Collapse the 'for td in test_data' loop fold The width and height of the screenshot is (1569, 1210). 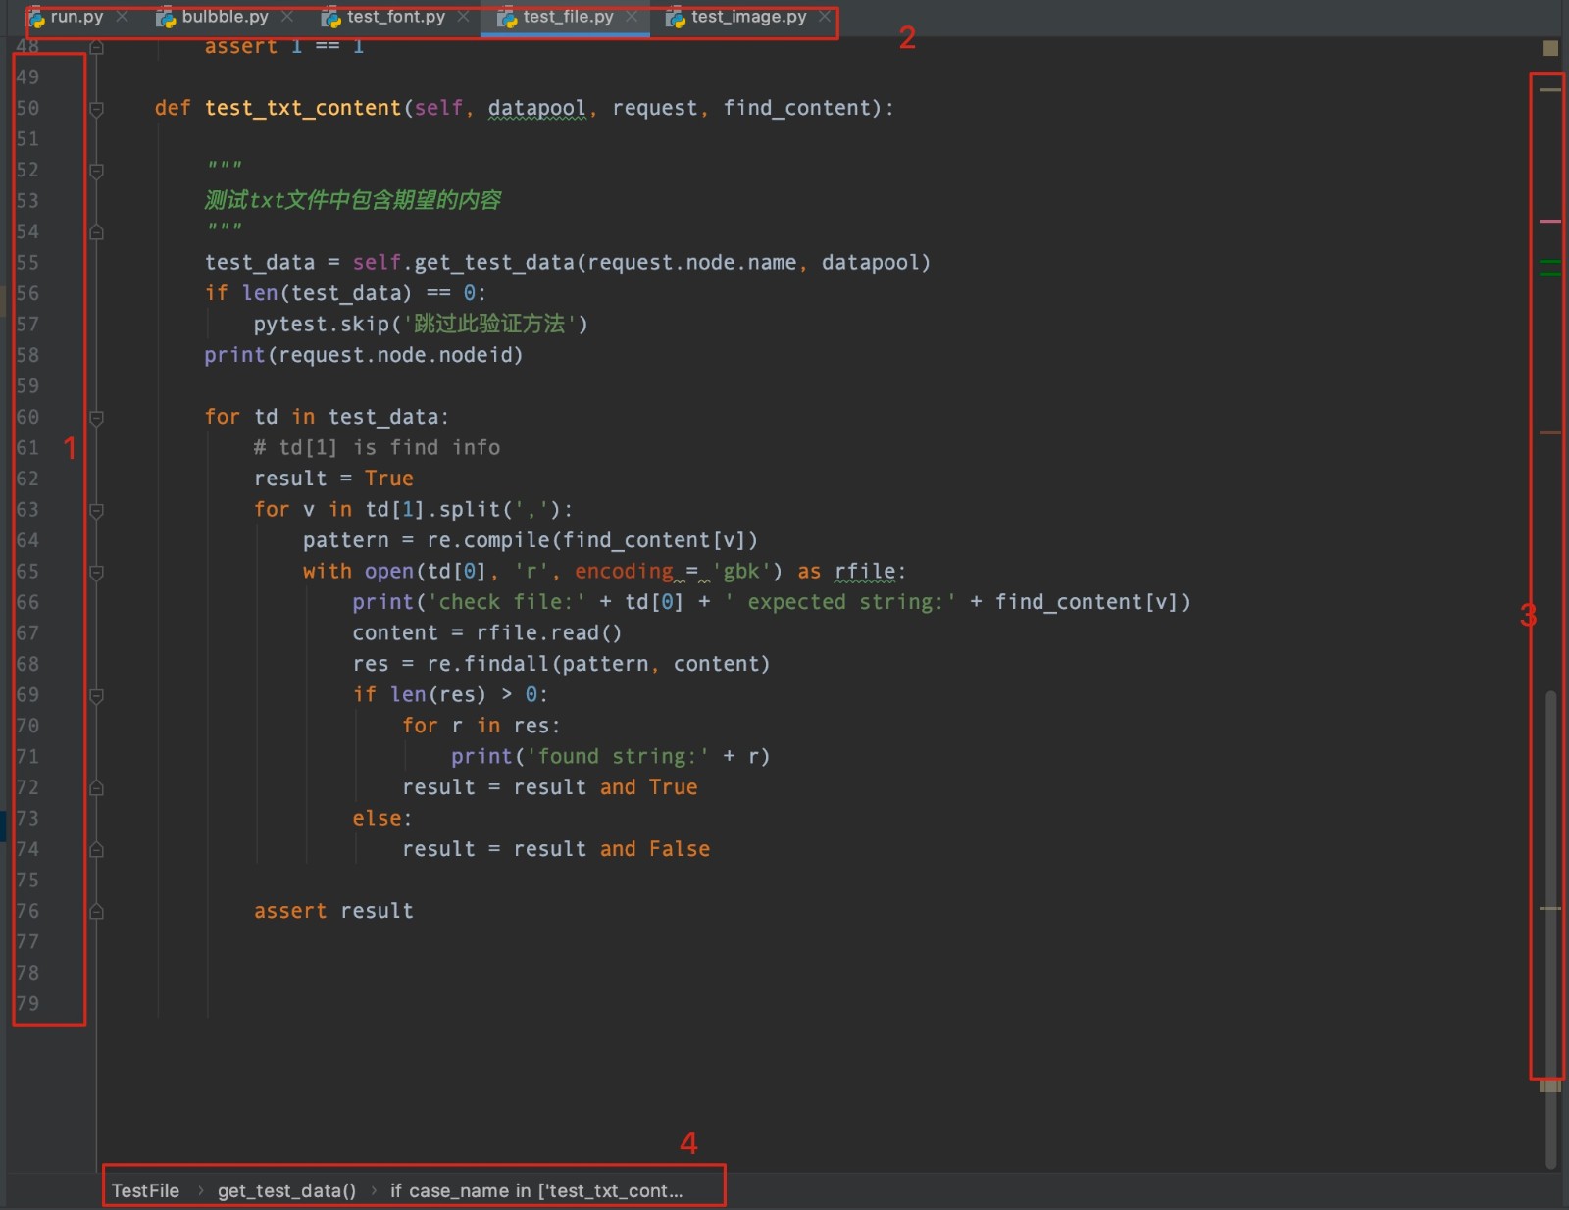click(x=96, y=418)
